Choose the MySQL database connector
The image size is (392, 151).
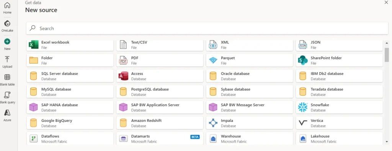tap(70, 92)
